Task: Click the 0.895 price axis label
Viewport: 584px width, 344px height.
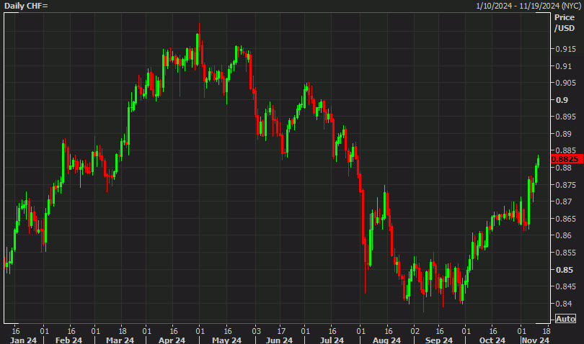Action: tap(565, 117)
